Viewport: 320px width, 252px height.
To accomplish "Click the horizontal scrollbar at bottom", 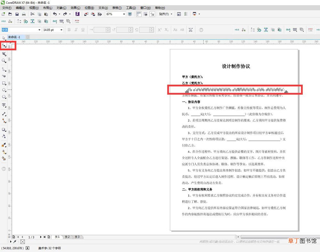I will (x=280, y=237).
